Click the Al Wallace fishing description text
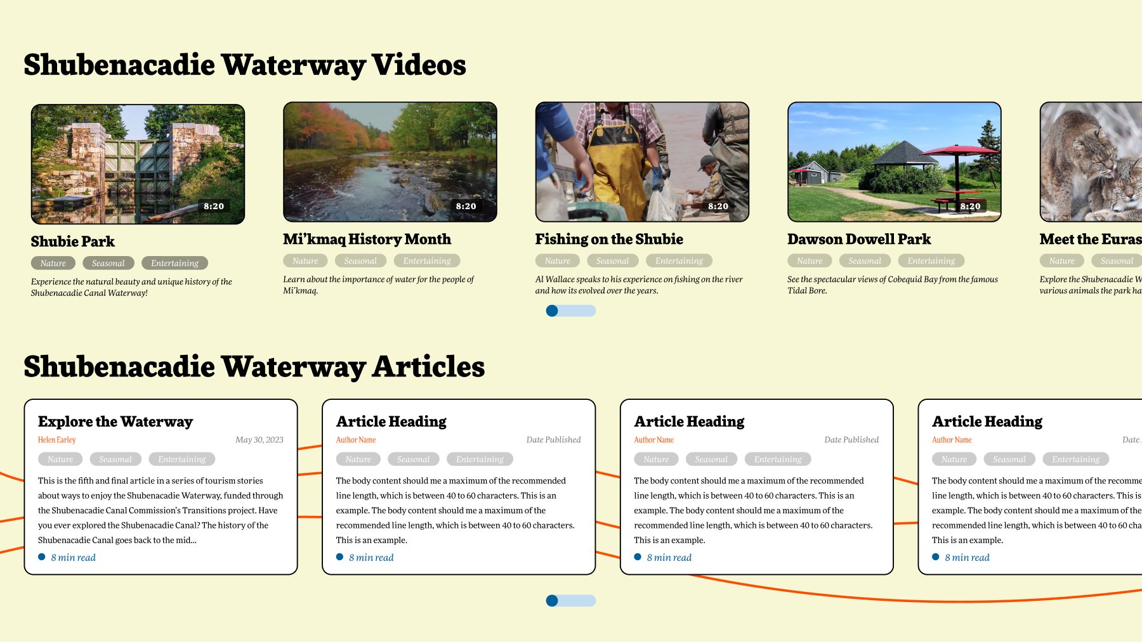 (639, 285)
